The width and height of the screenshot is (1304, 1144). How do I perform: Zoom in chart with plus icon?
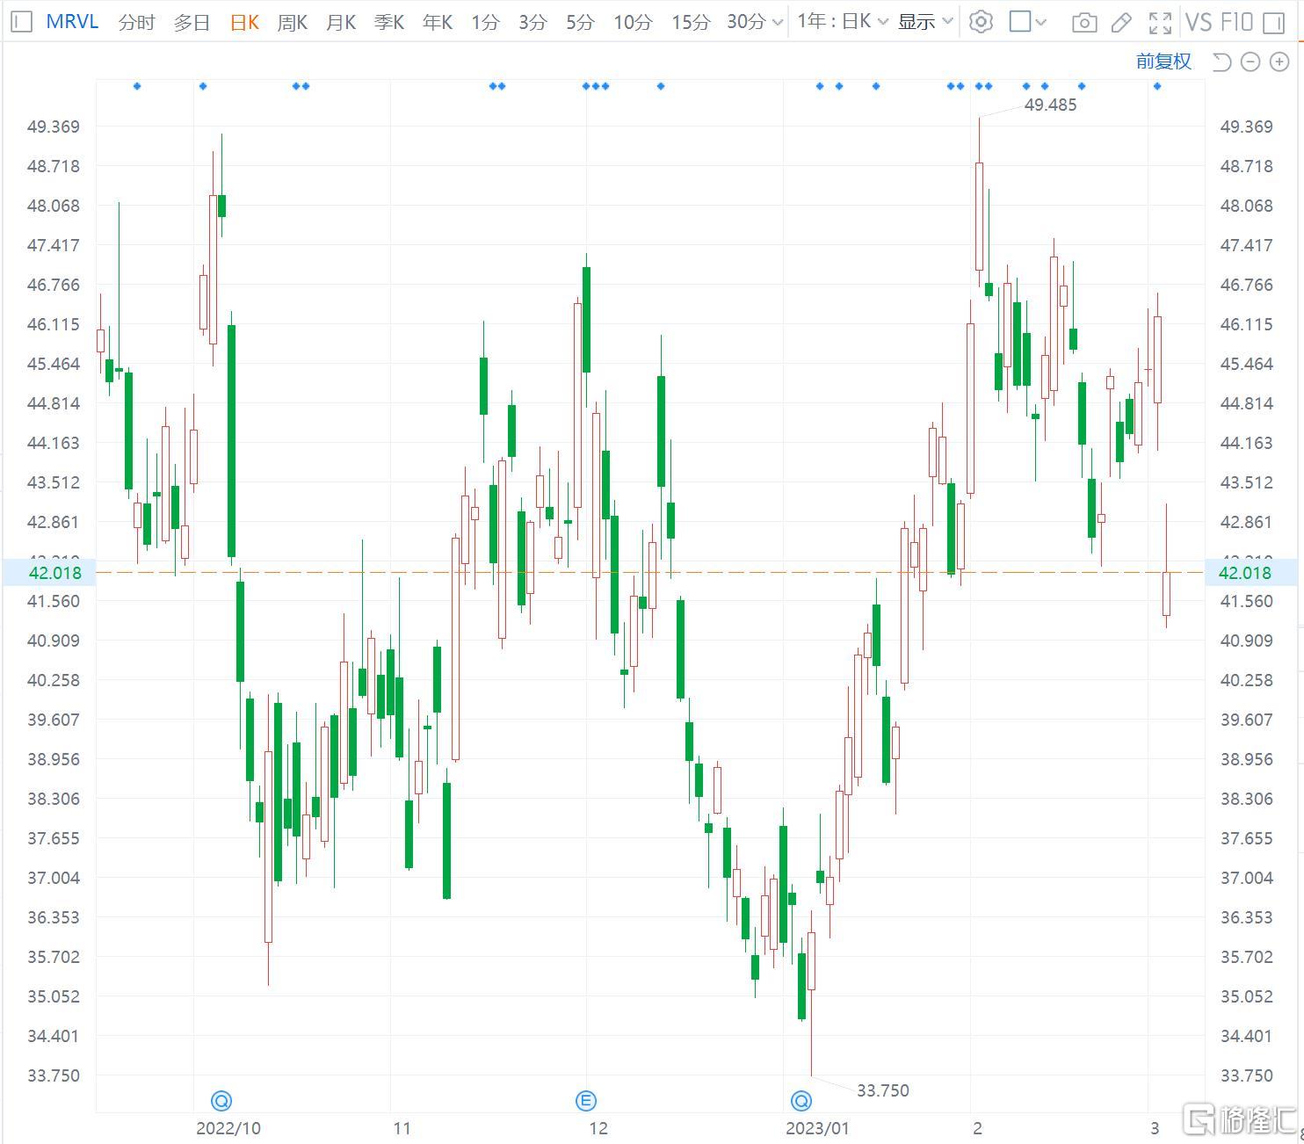[1279, 62]
